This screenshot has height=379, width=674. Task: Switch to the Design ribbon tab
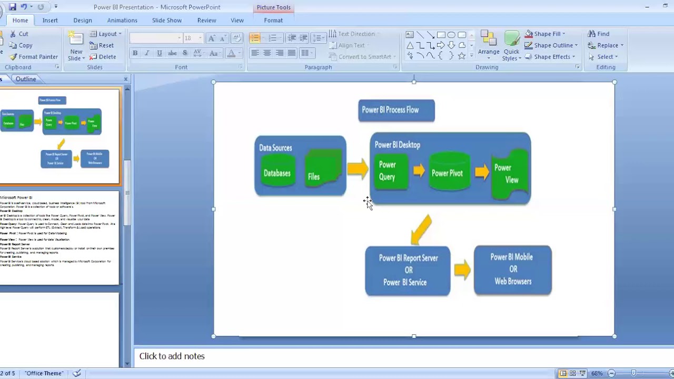point(83,20)
